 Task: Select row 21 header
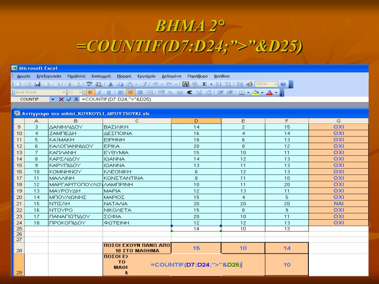tap(19, 204)
